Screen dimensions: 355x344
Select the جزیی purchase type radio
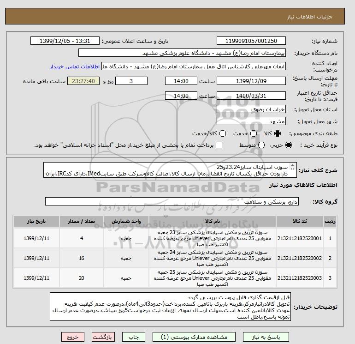pos(289,145)
